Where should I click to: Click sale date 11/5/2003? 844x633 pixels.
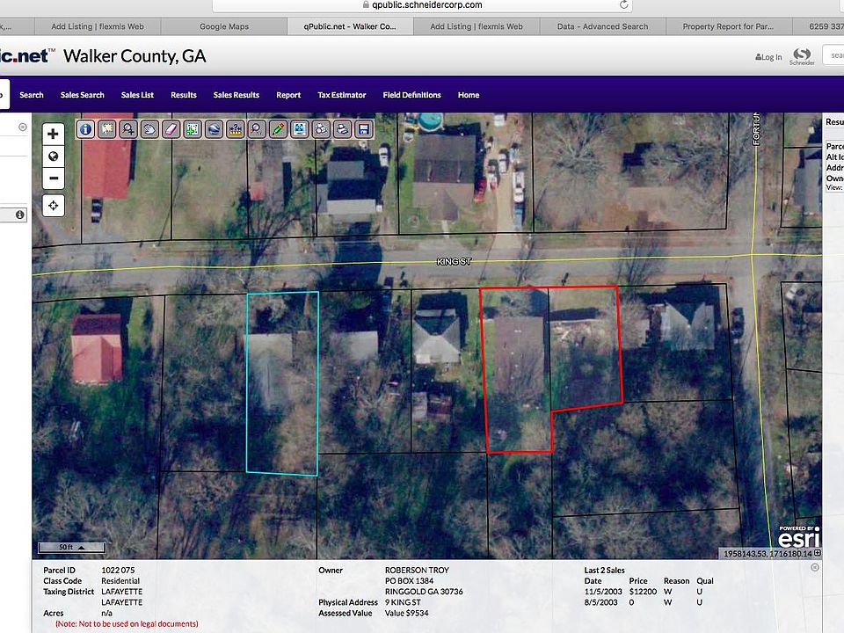603,592
